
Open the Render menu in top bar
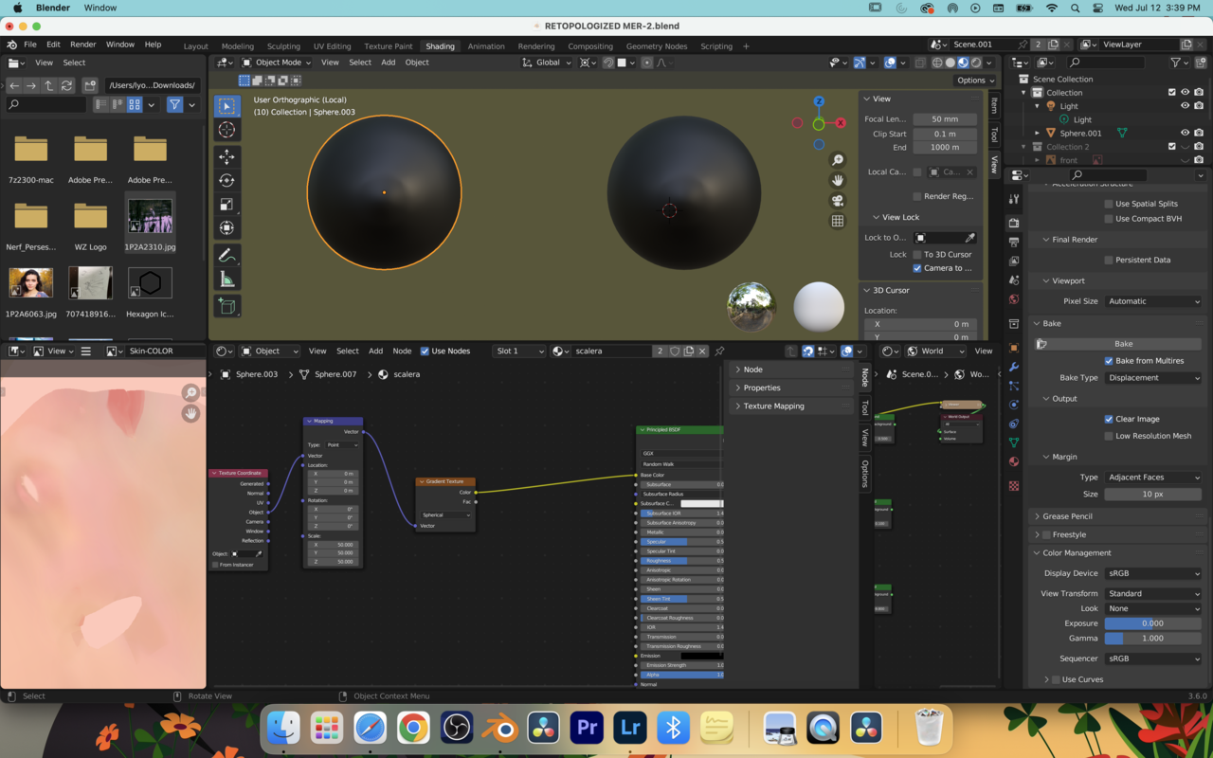tap(83, 45)
